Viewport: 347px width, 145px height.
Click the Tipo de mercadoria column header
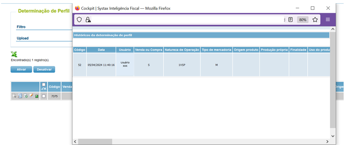pos(216,50)
